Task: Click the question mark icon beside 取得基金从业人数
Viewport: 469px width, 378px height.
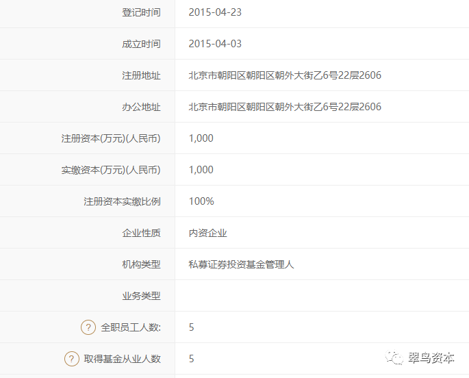Action: (72, 359)
